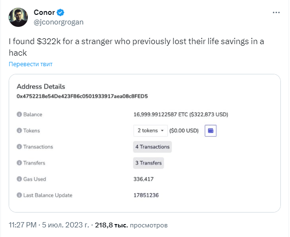Image resolution: width=290 pixels, height=237 pixels.
Task: Click the info icon beside Last Balance Update
Action: 19,195
